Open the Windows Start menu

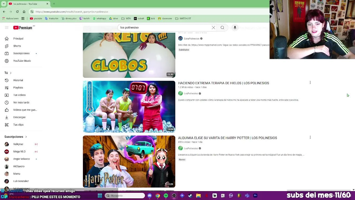(100, 196)
